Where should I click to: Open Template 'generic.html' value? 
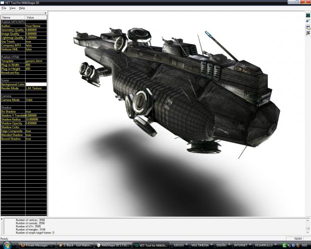36,61
